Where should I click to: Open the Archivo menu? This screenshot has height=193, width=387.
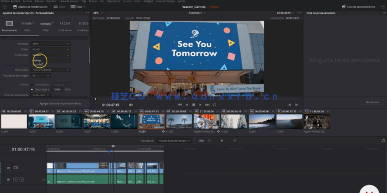coord(28,1)
